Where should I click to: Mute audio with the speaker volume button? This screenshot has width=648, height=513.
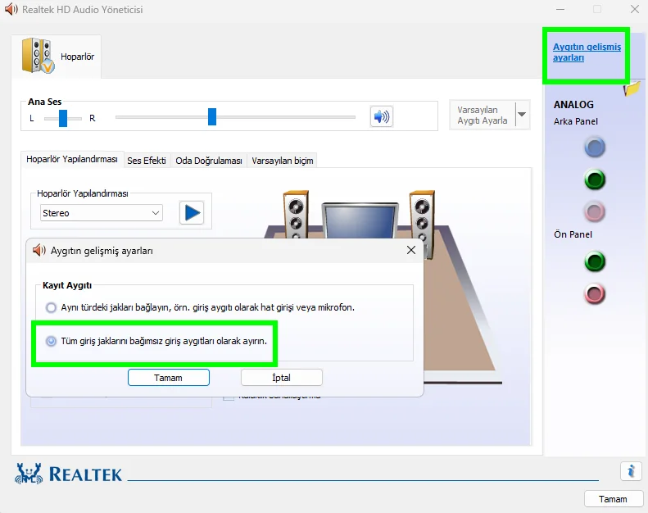(x=382, y=116)
